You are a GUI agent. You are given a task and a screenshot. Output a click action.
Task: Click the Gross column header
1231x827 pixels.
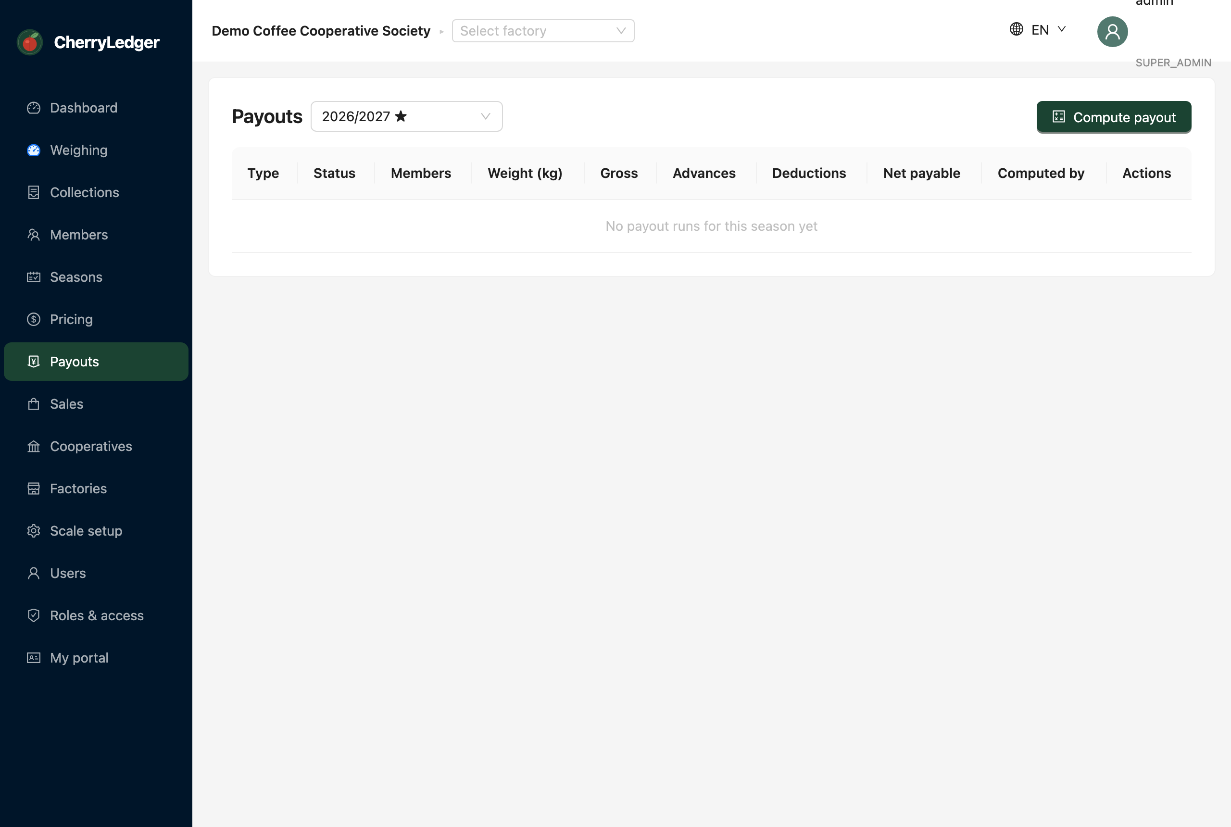(x=619, y=173)
